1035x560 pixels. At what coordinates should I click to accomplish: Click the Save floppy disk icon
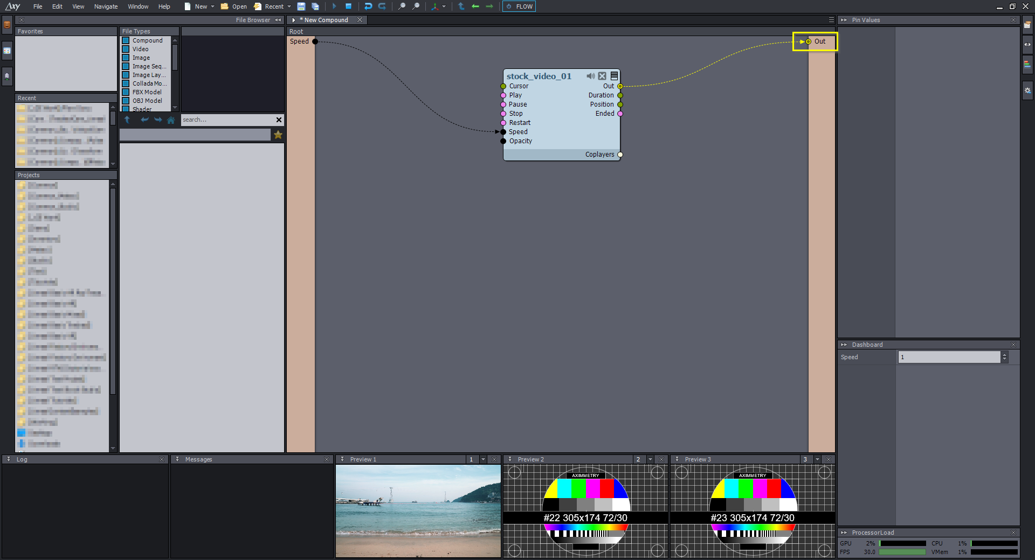pyautogui.click(x=301, y=6)
